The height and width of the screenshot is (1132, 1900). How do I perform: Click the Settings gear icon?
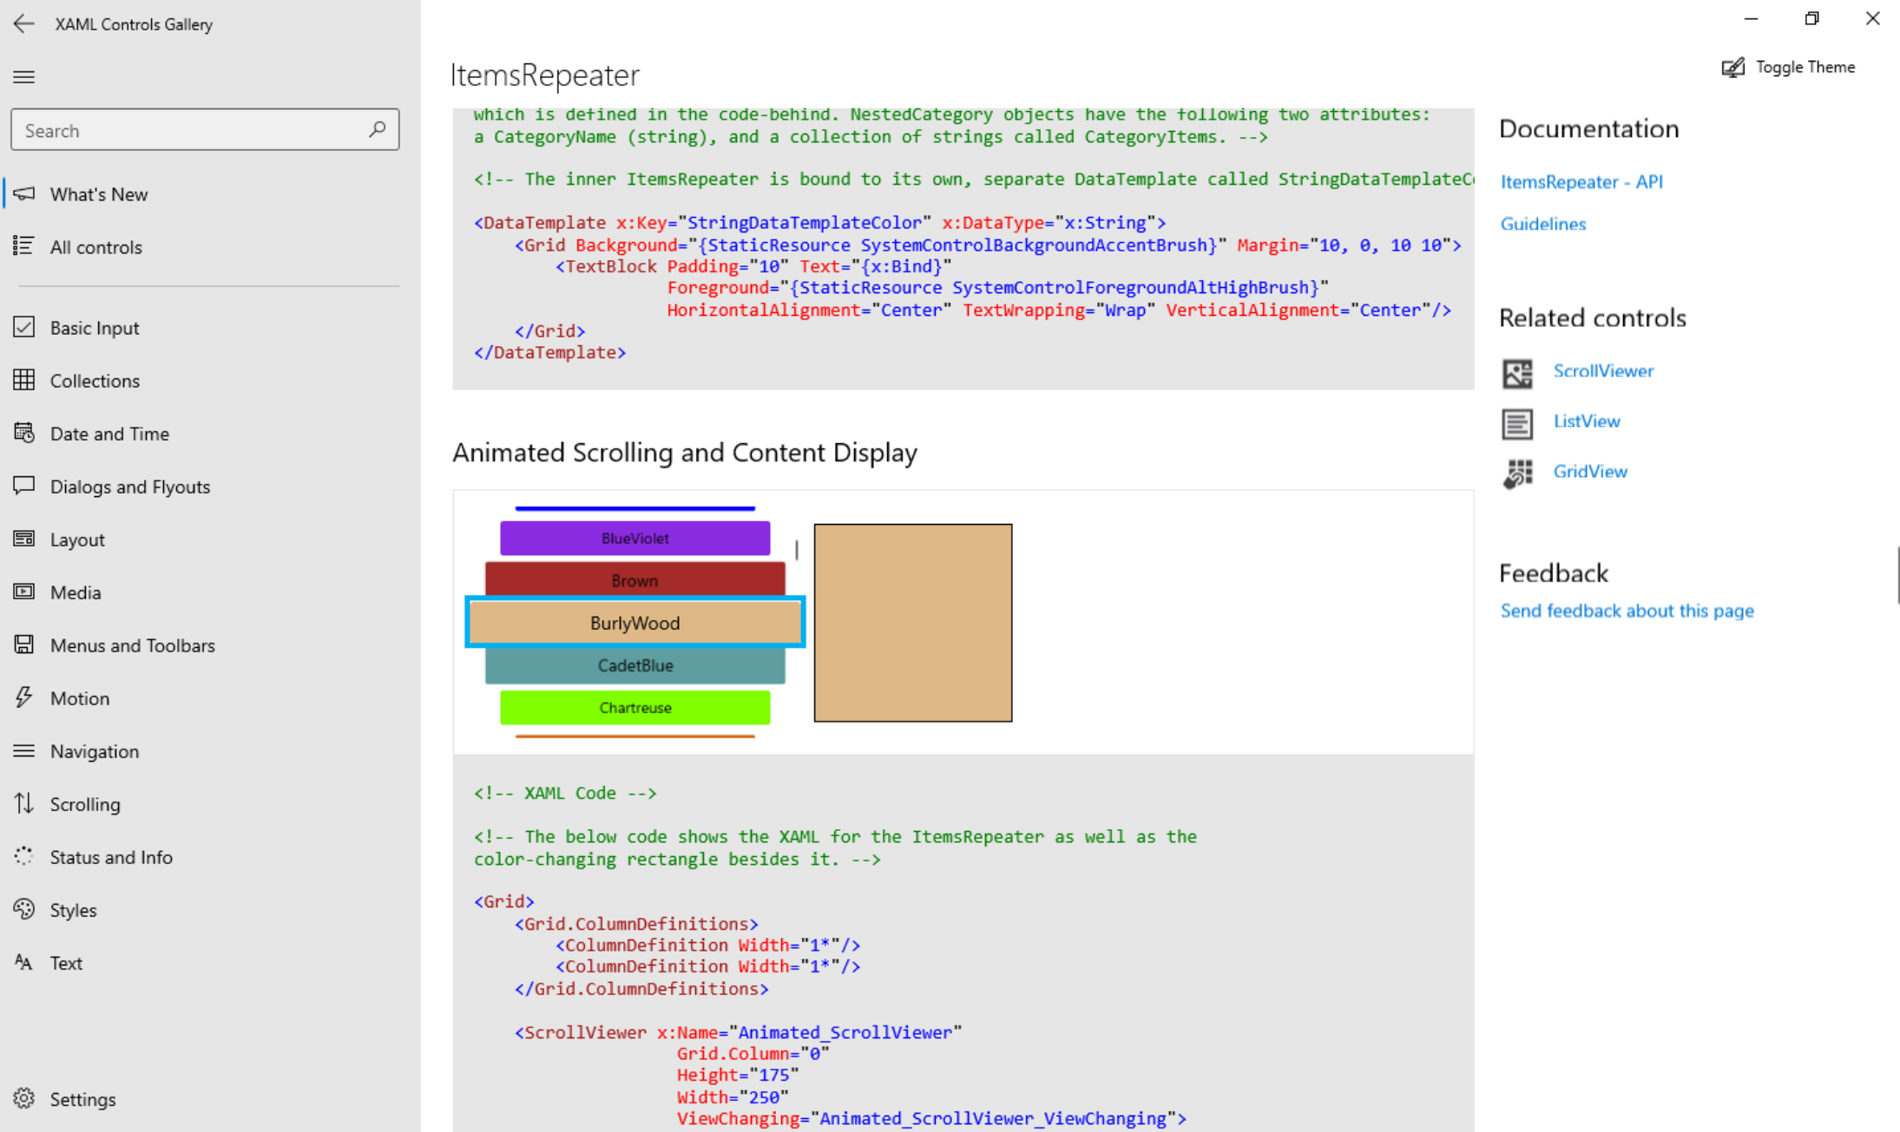24,1098
